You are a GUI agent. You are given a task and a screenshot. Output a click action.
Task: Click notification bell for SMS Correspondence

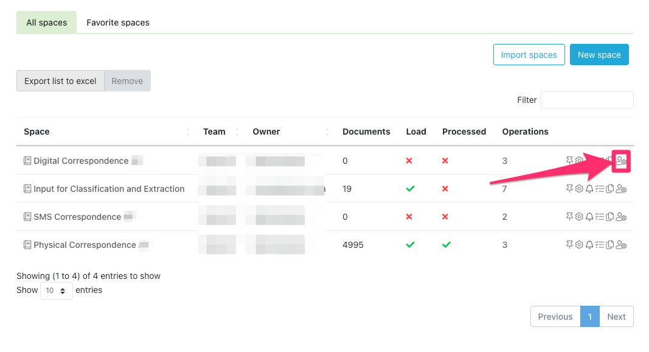(589, 217)
